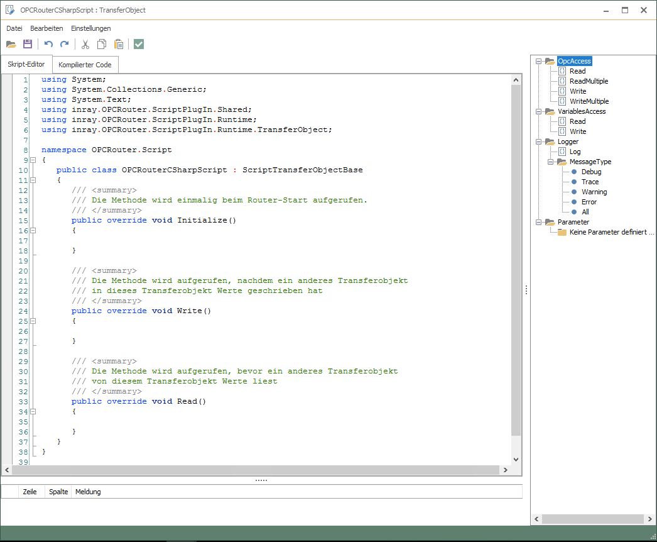Open the Datei menu
Screen dimensions: 657x542
(x=14, y=28)
